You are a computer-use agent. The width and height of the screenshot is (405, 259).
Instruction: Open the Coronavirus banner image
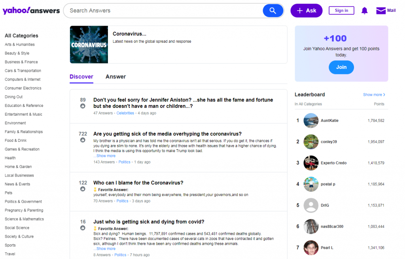click(x=89, y=44)
